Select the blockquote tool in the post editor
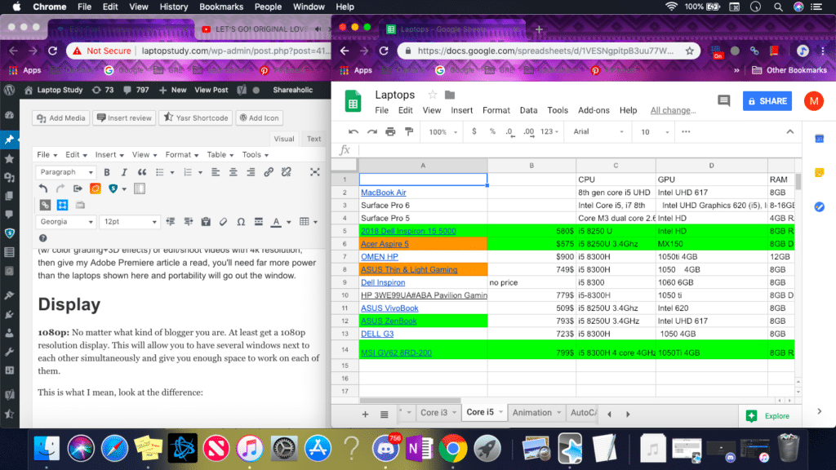 (144, 172)
